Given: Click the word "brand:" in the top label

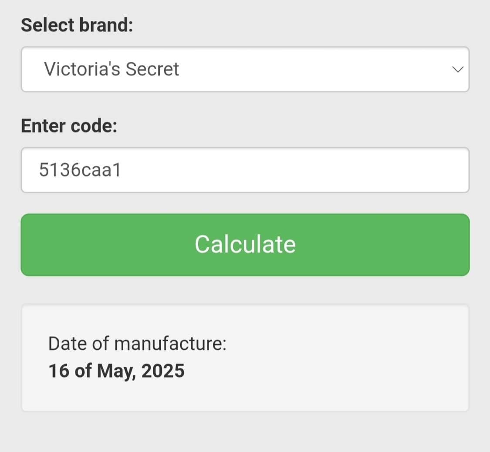Looking at the screenshot, I should [106, 25].
